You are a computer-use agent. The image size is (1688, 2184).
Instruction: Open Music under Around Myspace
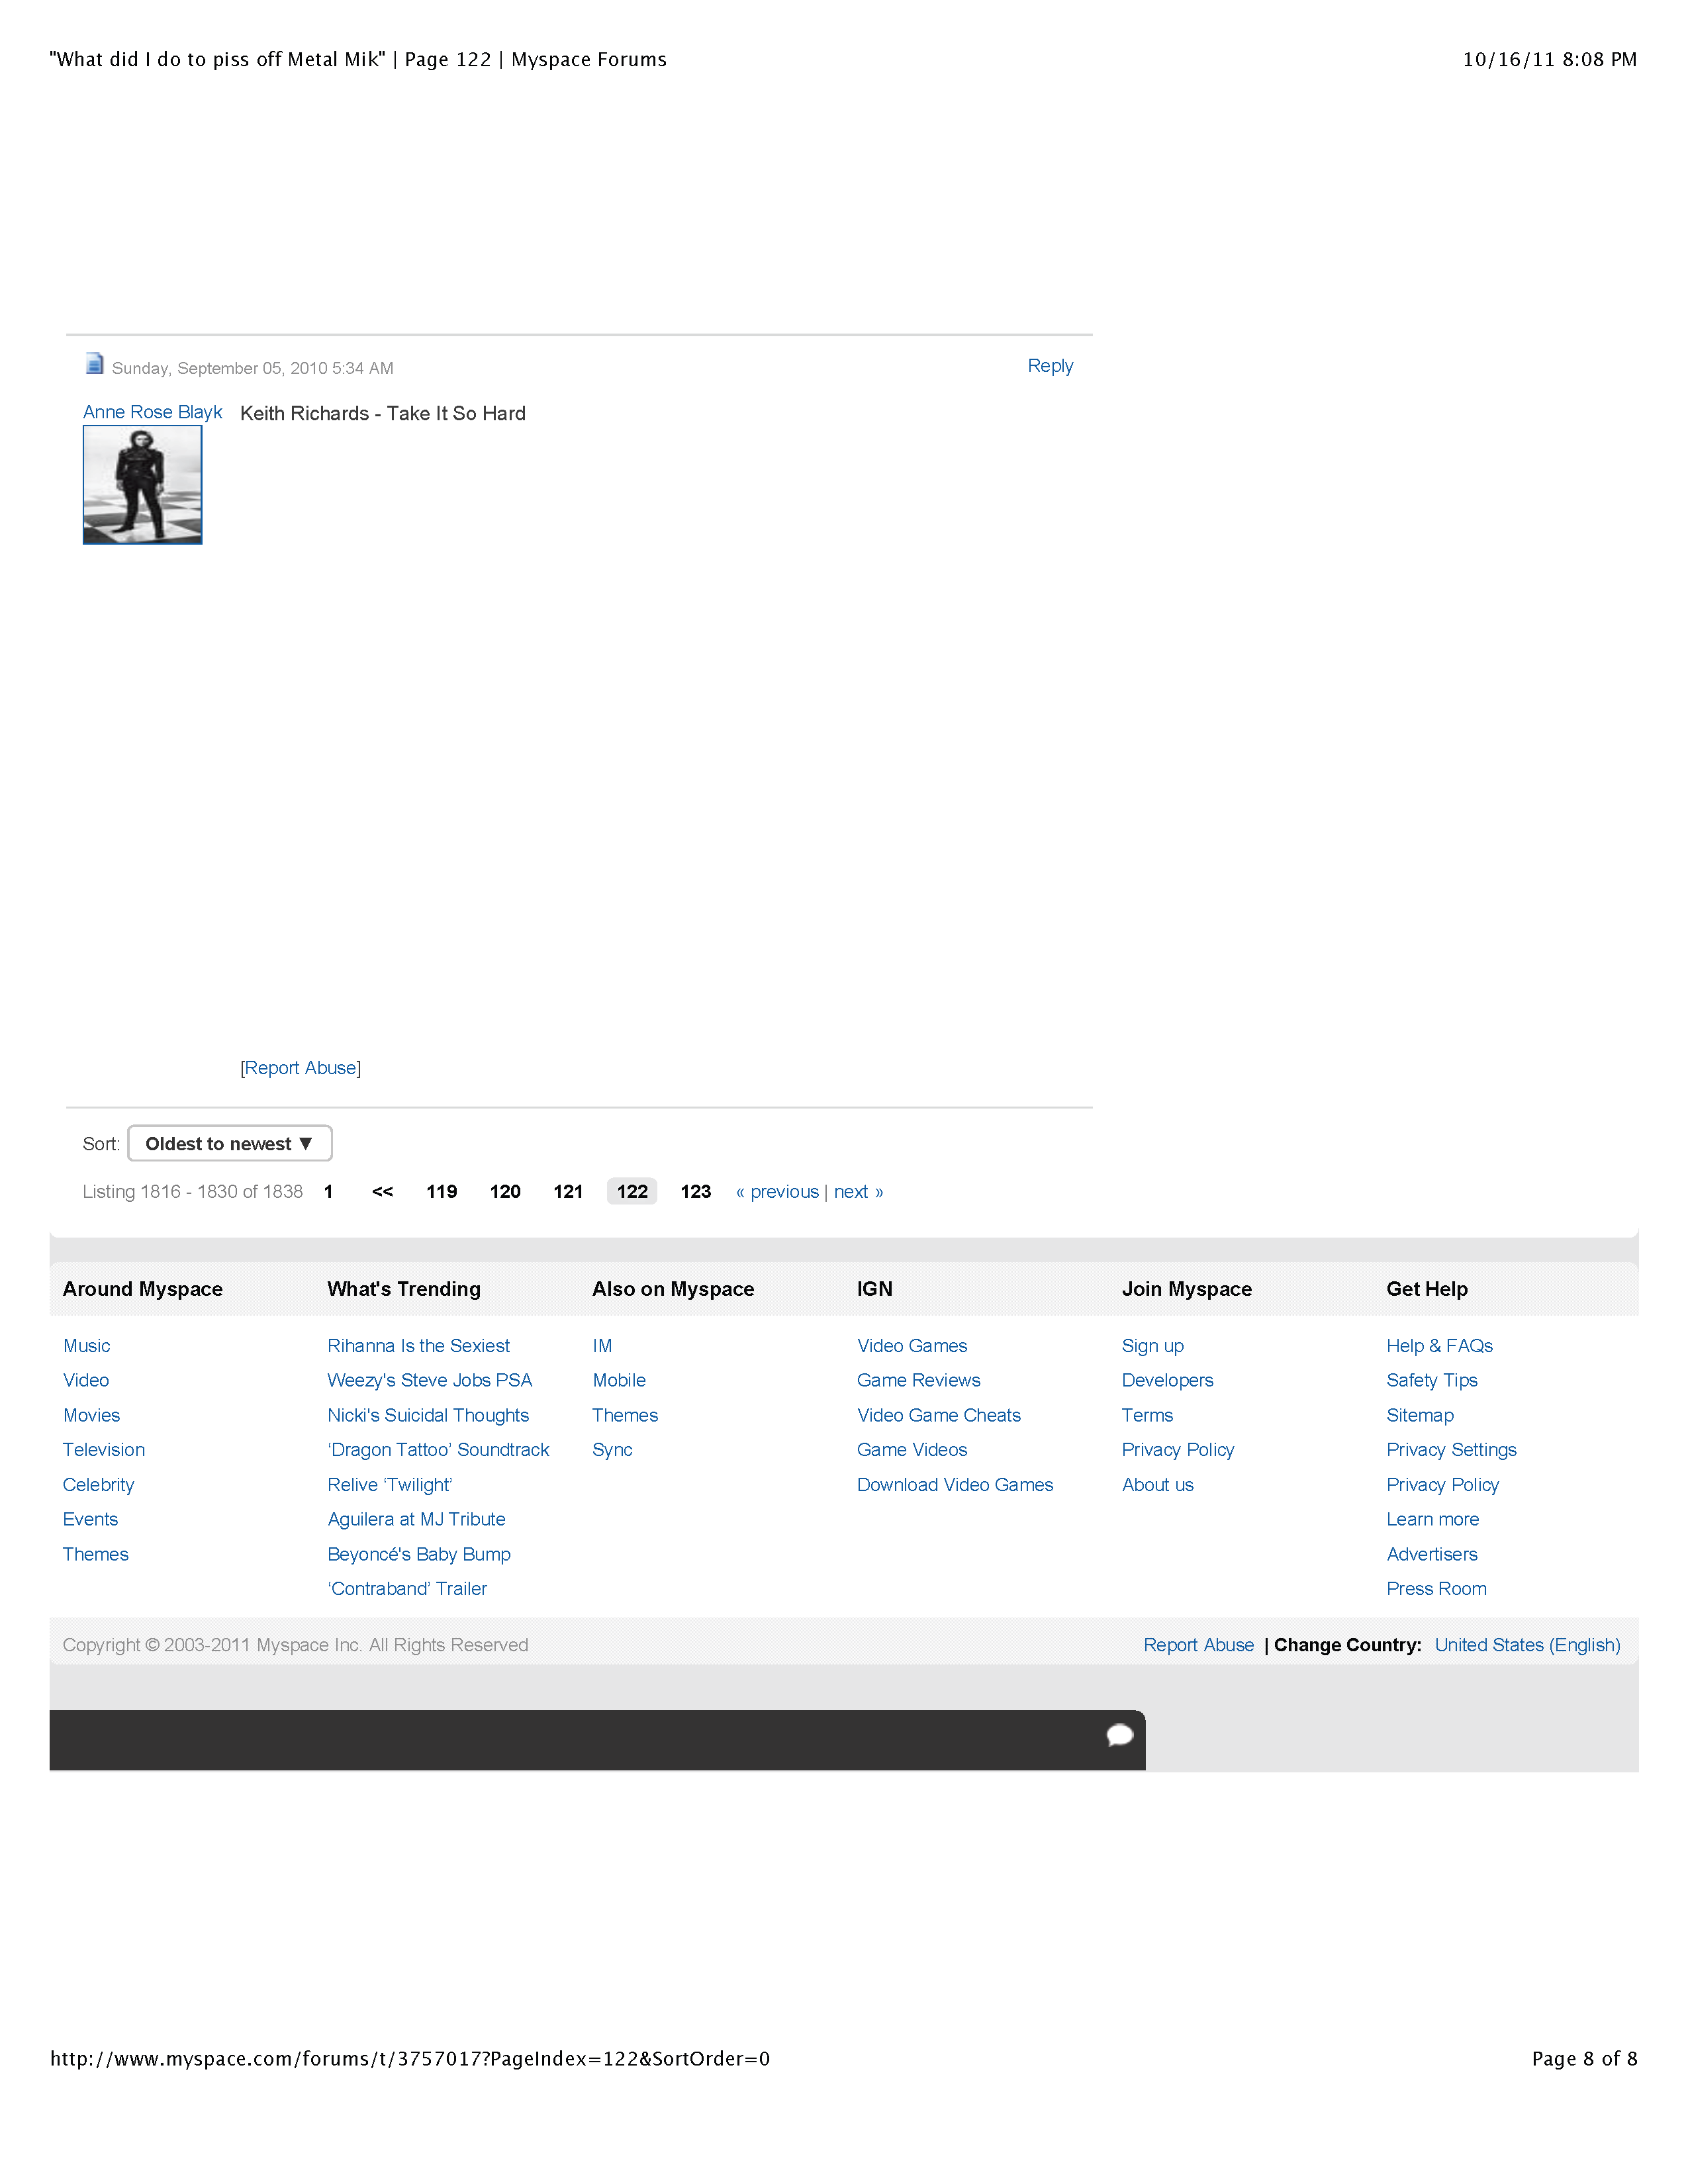86,1345
